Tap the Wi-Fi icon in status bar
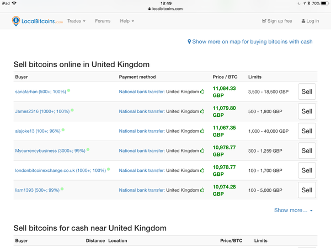This screenshot has width=331, height=248. tap(14, 3)
